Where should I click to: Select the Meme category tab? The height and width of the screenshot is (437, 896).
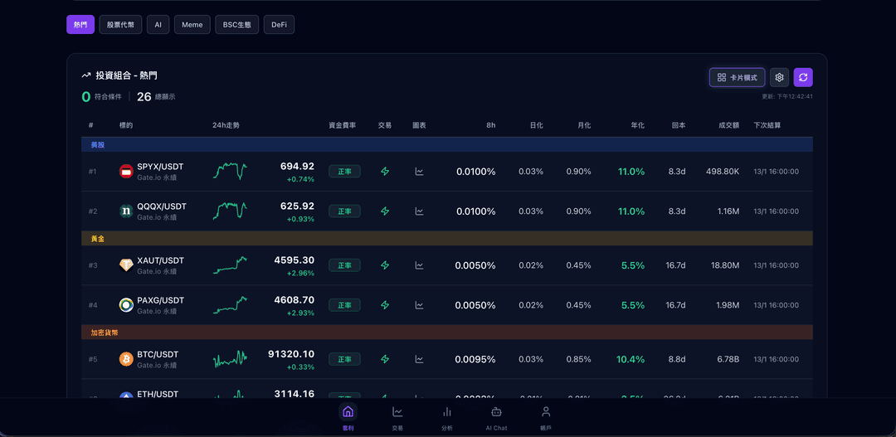pos(192,25)
